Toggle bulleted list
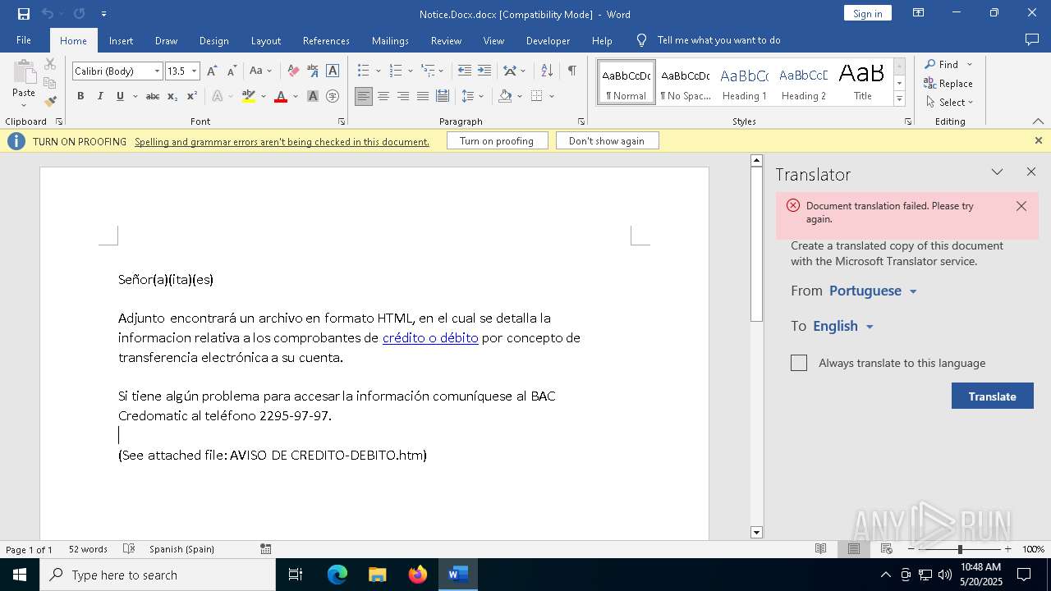The image size is (1051, 591). [364, 71]
